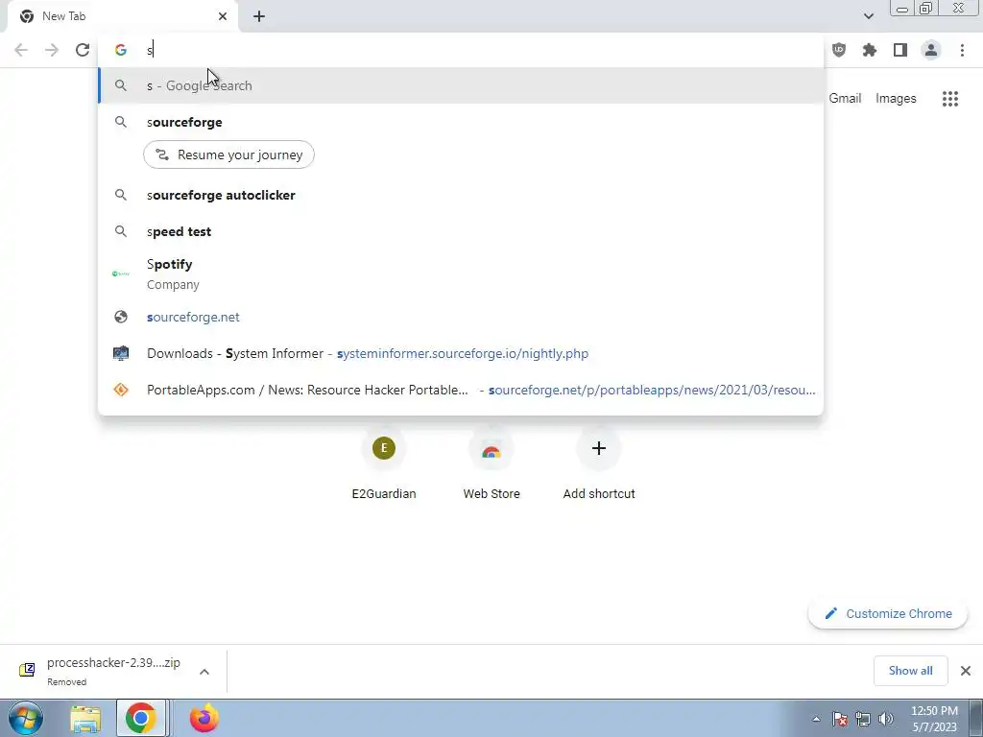
Task: Close the downloads bar
Action: tap(966, 671)
